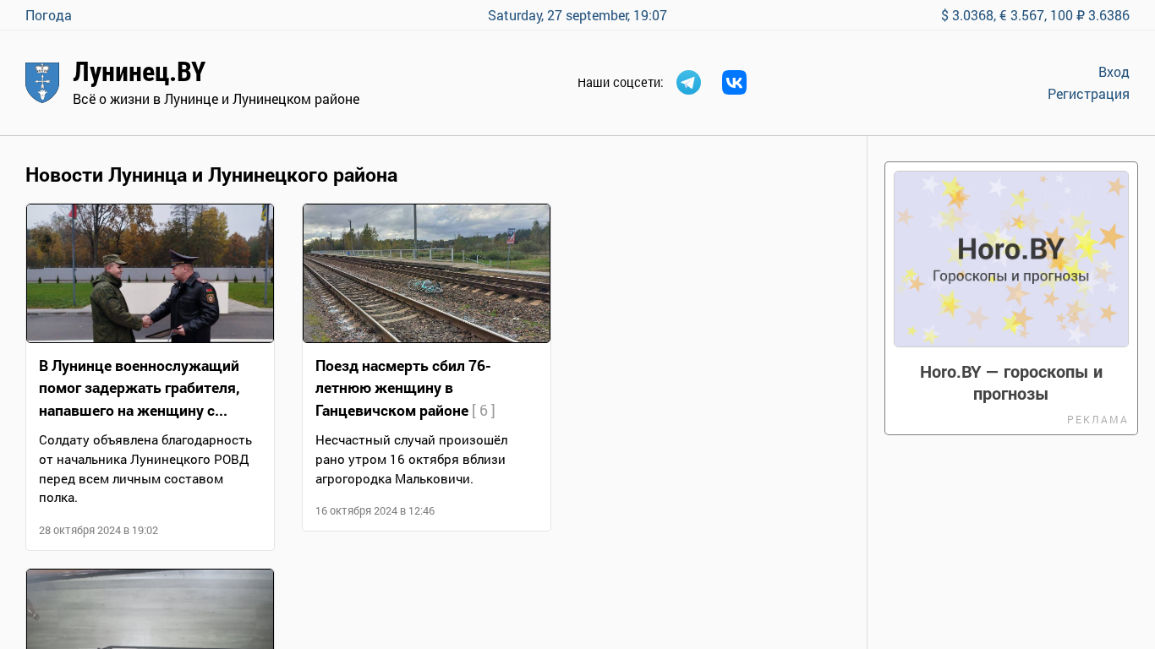Click the Horo.BY banner image
This screenshot has height=649, width=1155.
[1010, 259]
